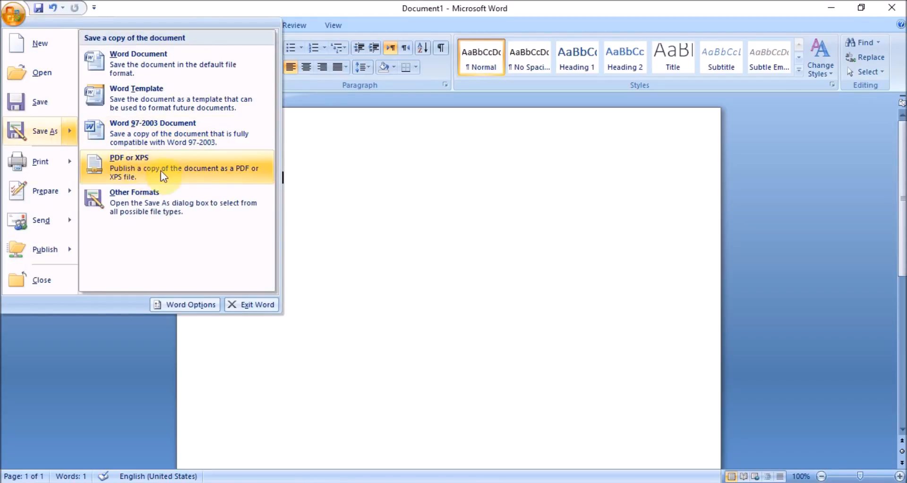Select Other Formats option
Viewport: 907px width, 483px height.
coord(177,202)
